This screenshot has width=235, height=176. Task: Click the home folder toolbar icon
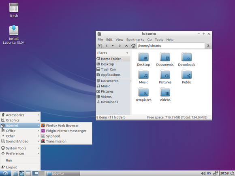click(x=133, y=46)
